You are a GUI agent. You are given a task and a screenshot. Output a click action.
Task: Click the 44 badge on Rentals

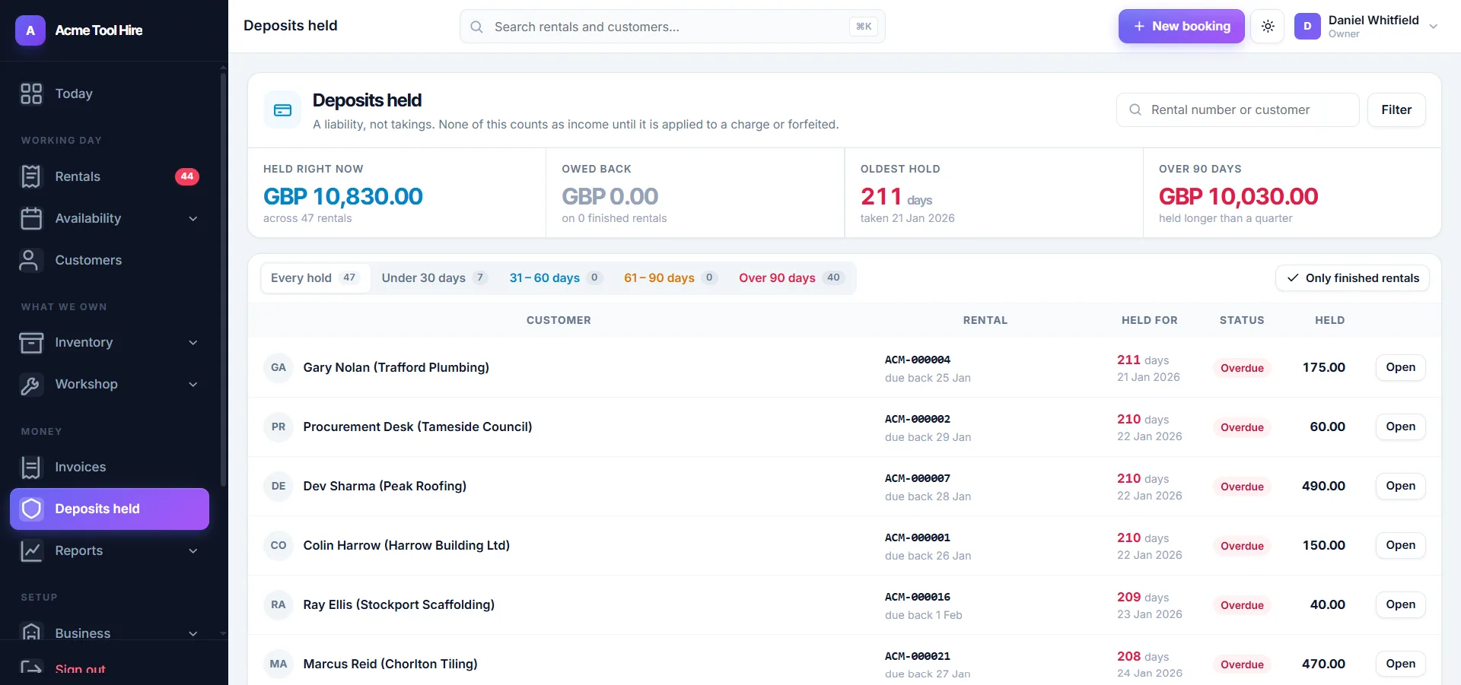pyautogui.click(x=187, y=176)
